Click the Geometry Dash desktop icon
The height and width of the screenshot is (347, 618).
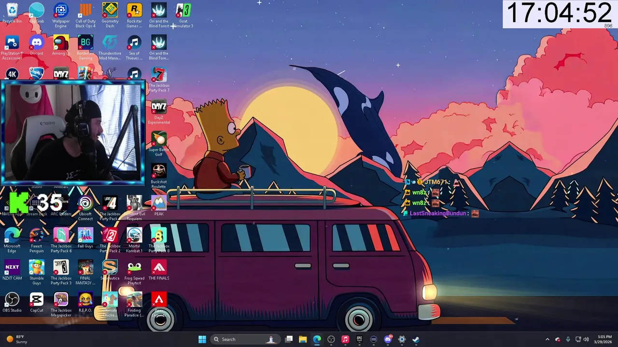click(110, 15)
